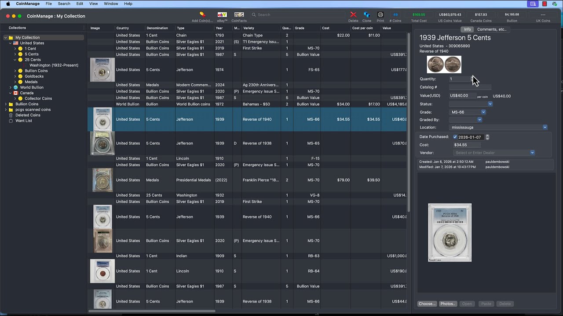The height and width of the screenshot is (316, 563).
Task: Click the magnifier icon in search field
Action: 254,14
